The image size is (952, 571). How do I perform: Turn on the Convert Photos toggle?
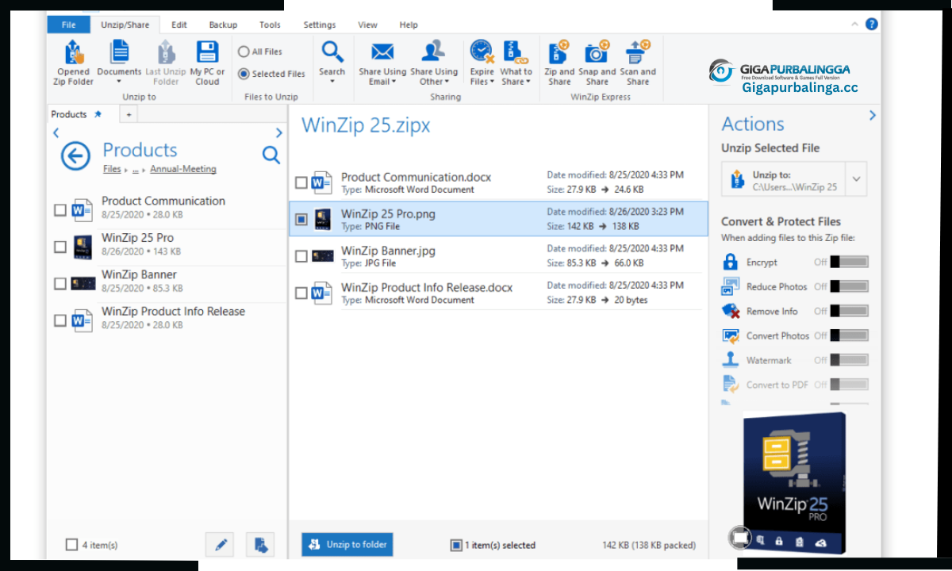(x=849, y=335)
